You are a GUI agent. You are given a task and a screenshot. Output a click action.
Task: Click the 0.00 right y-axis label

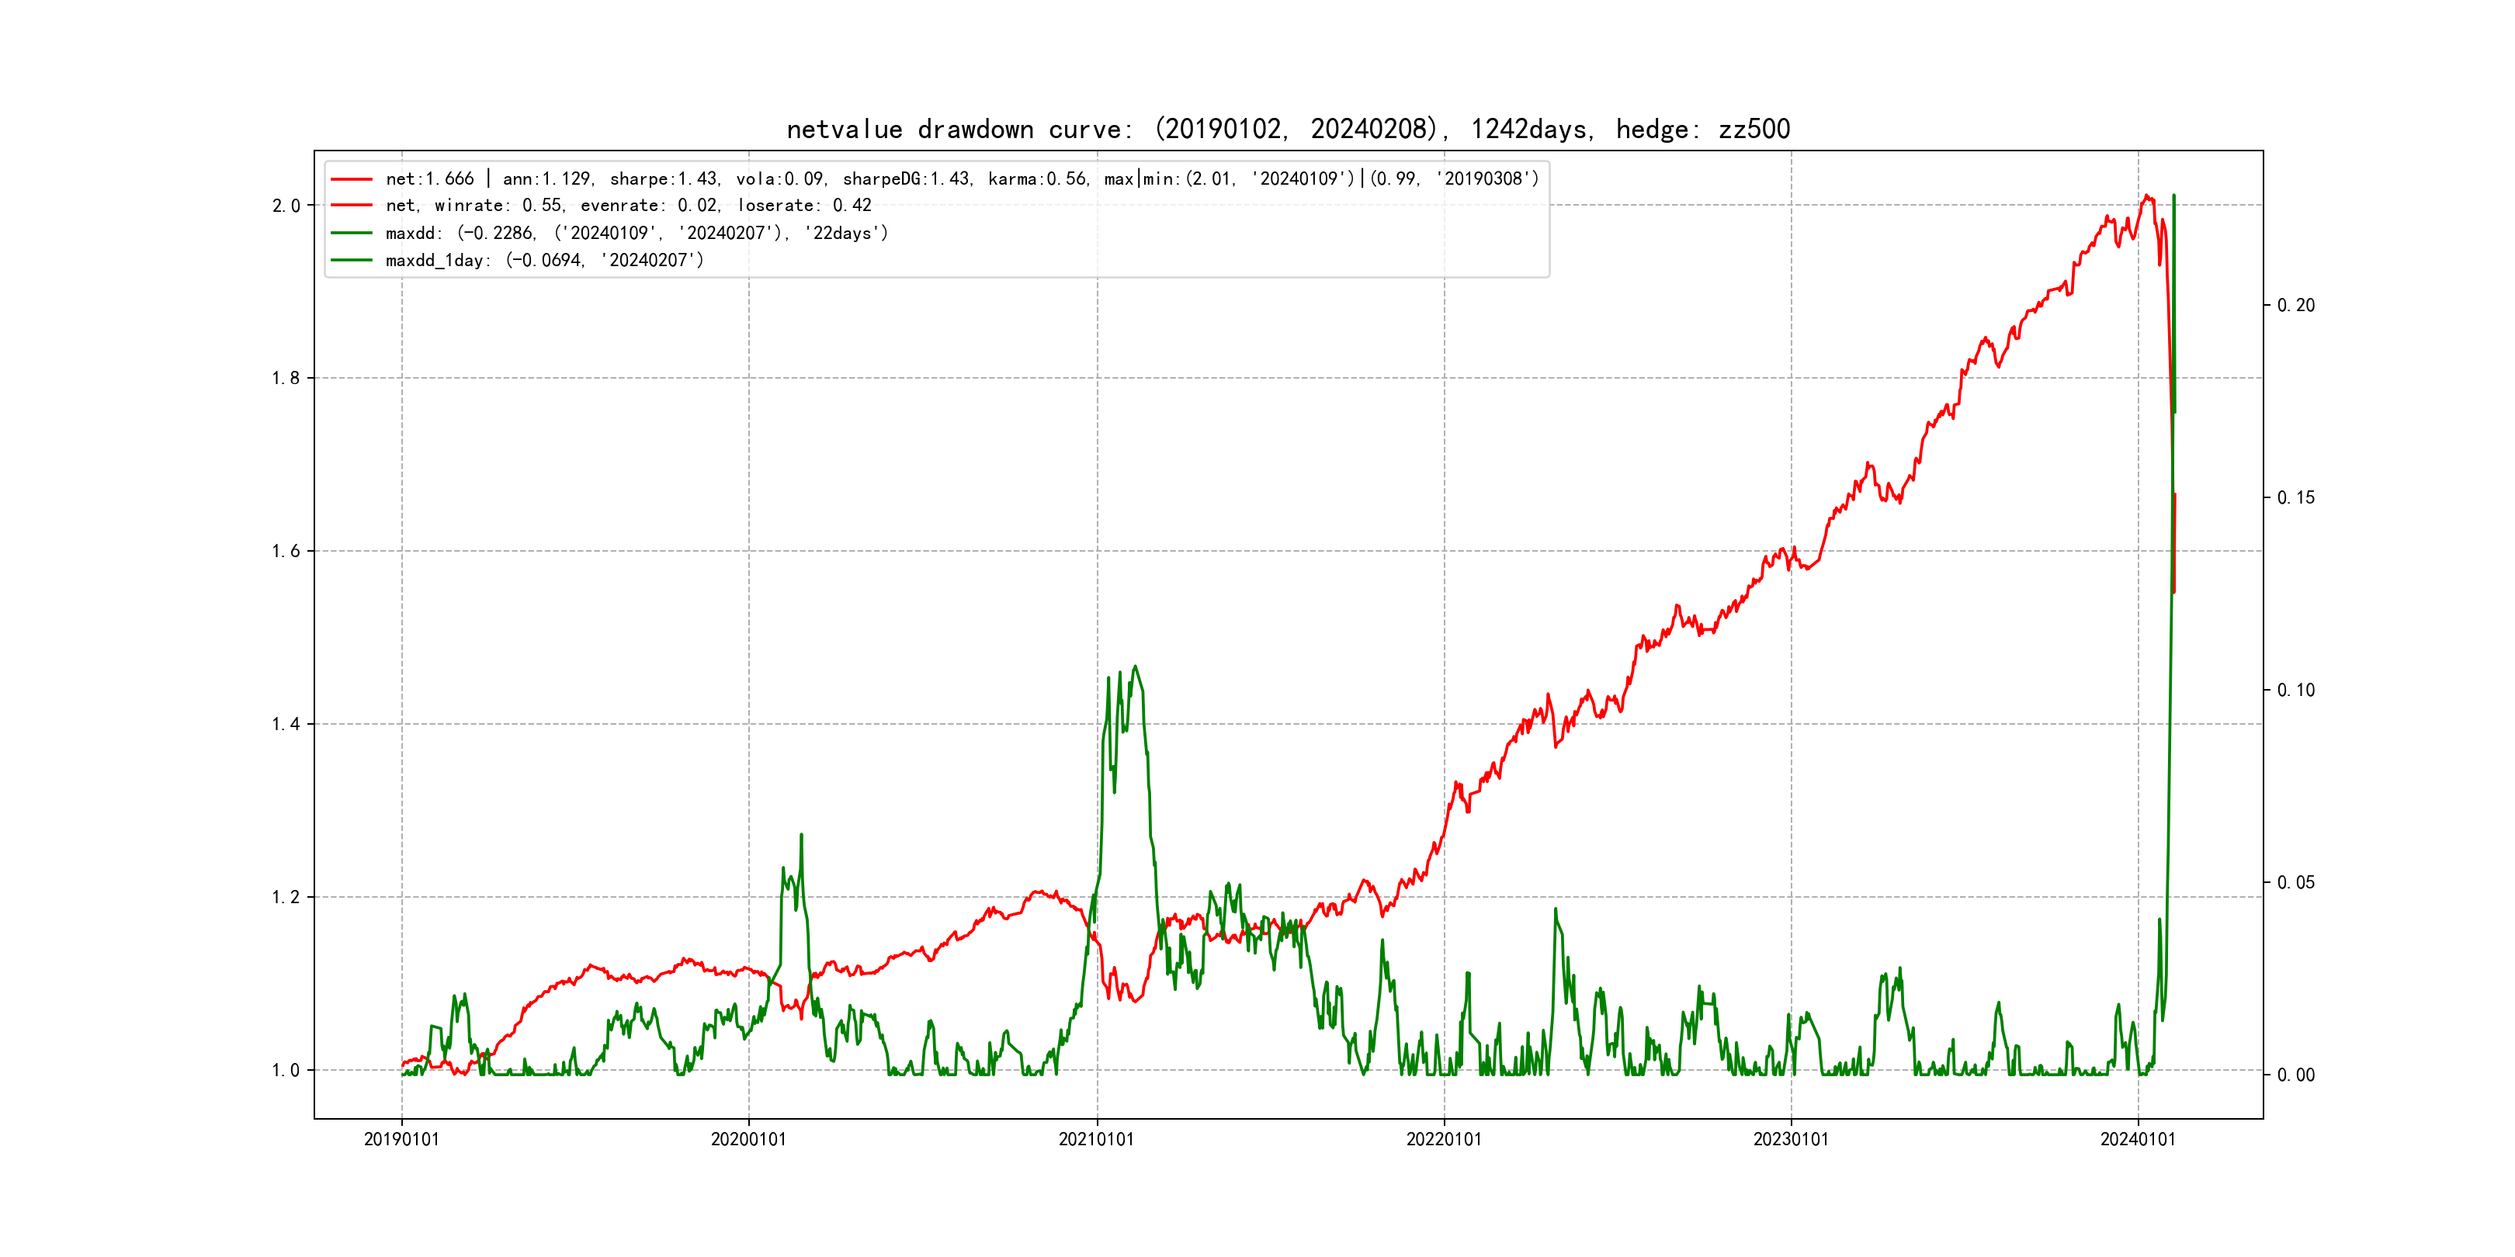(2295, 1075)
